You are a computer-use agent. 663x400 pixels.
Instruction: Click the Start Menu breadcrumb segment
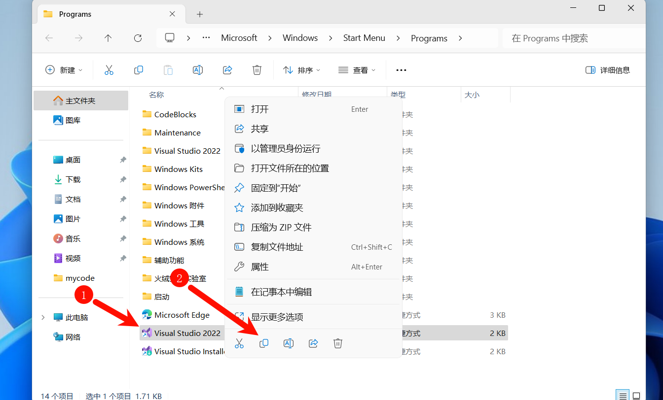[x=364, y=38]
